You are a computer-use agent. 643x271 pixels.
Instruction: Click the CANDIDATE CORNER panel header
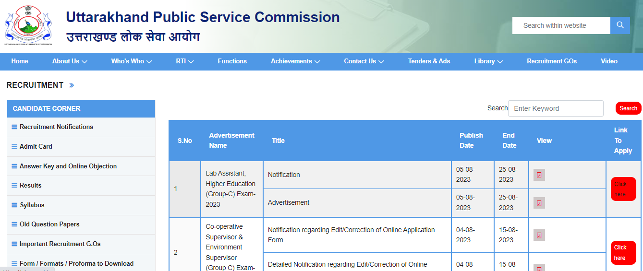pos(81,109)
